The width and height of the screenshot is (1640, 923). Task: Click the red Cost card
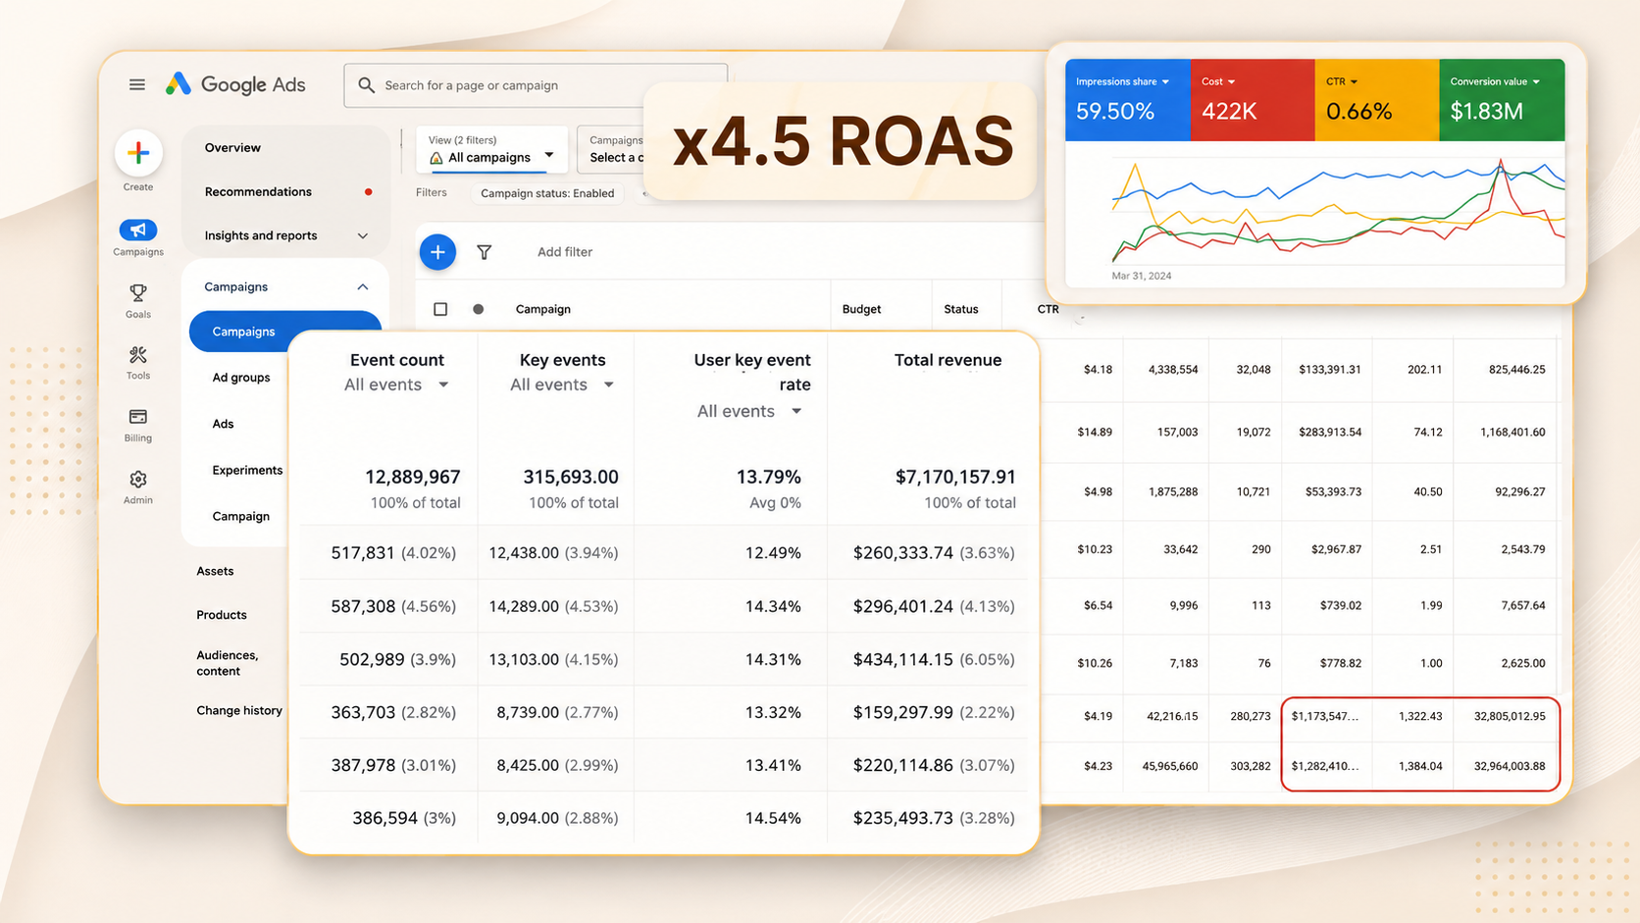(x=1253, y=100)
